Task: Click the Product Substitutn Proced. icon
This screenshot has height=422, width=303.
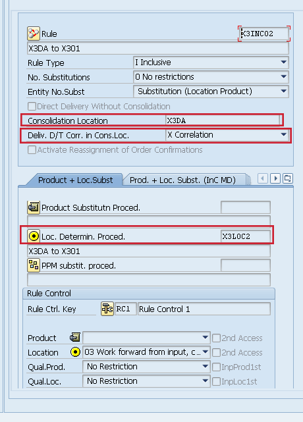Action: click(x=34, y=207)
